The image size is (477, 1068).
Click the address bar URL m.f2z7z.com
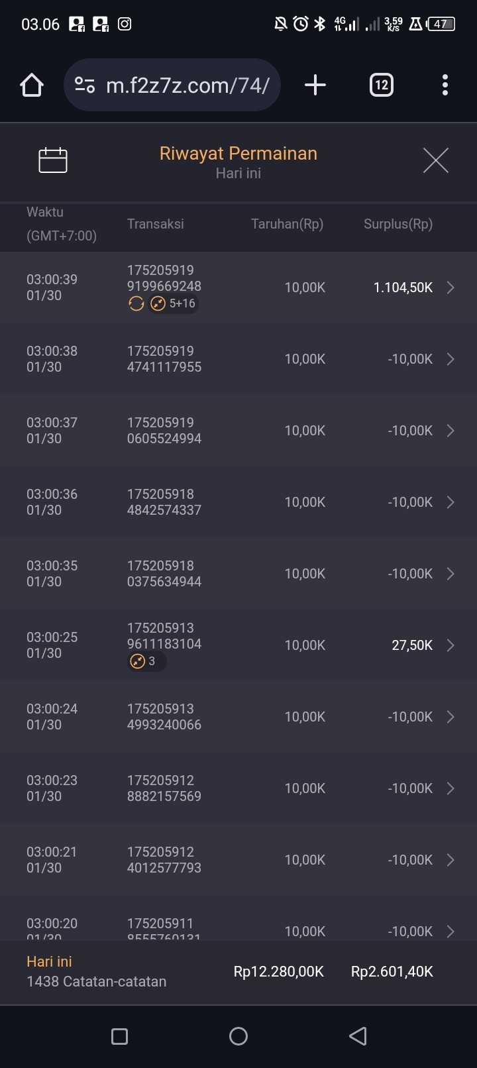(x=187, y=85)
